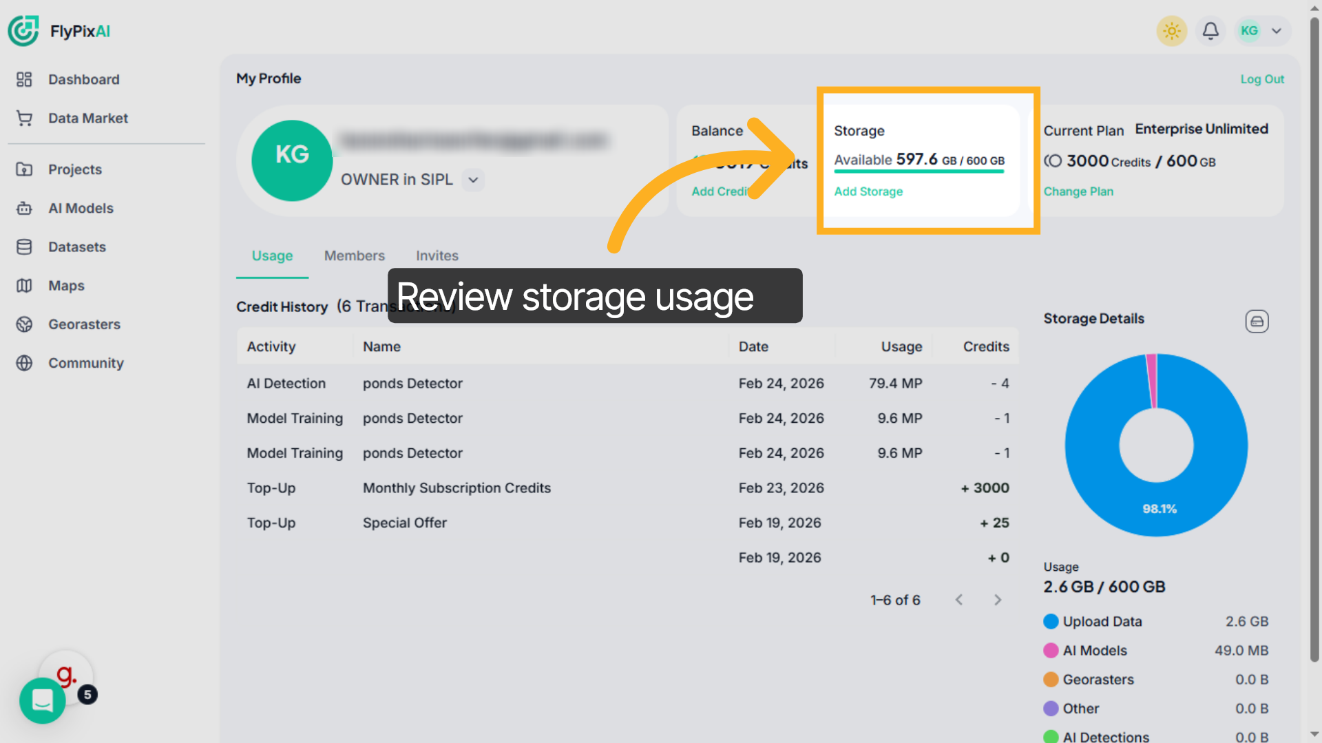The height and width of the screenshot is (743, 1322).
Task: Click the Change Plan link
Action: 1078,191
